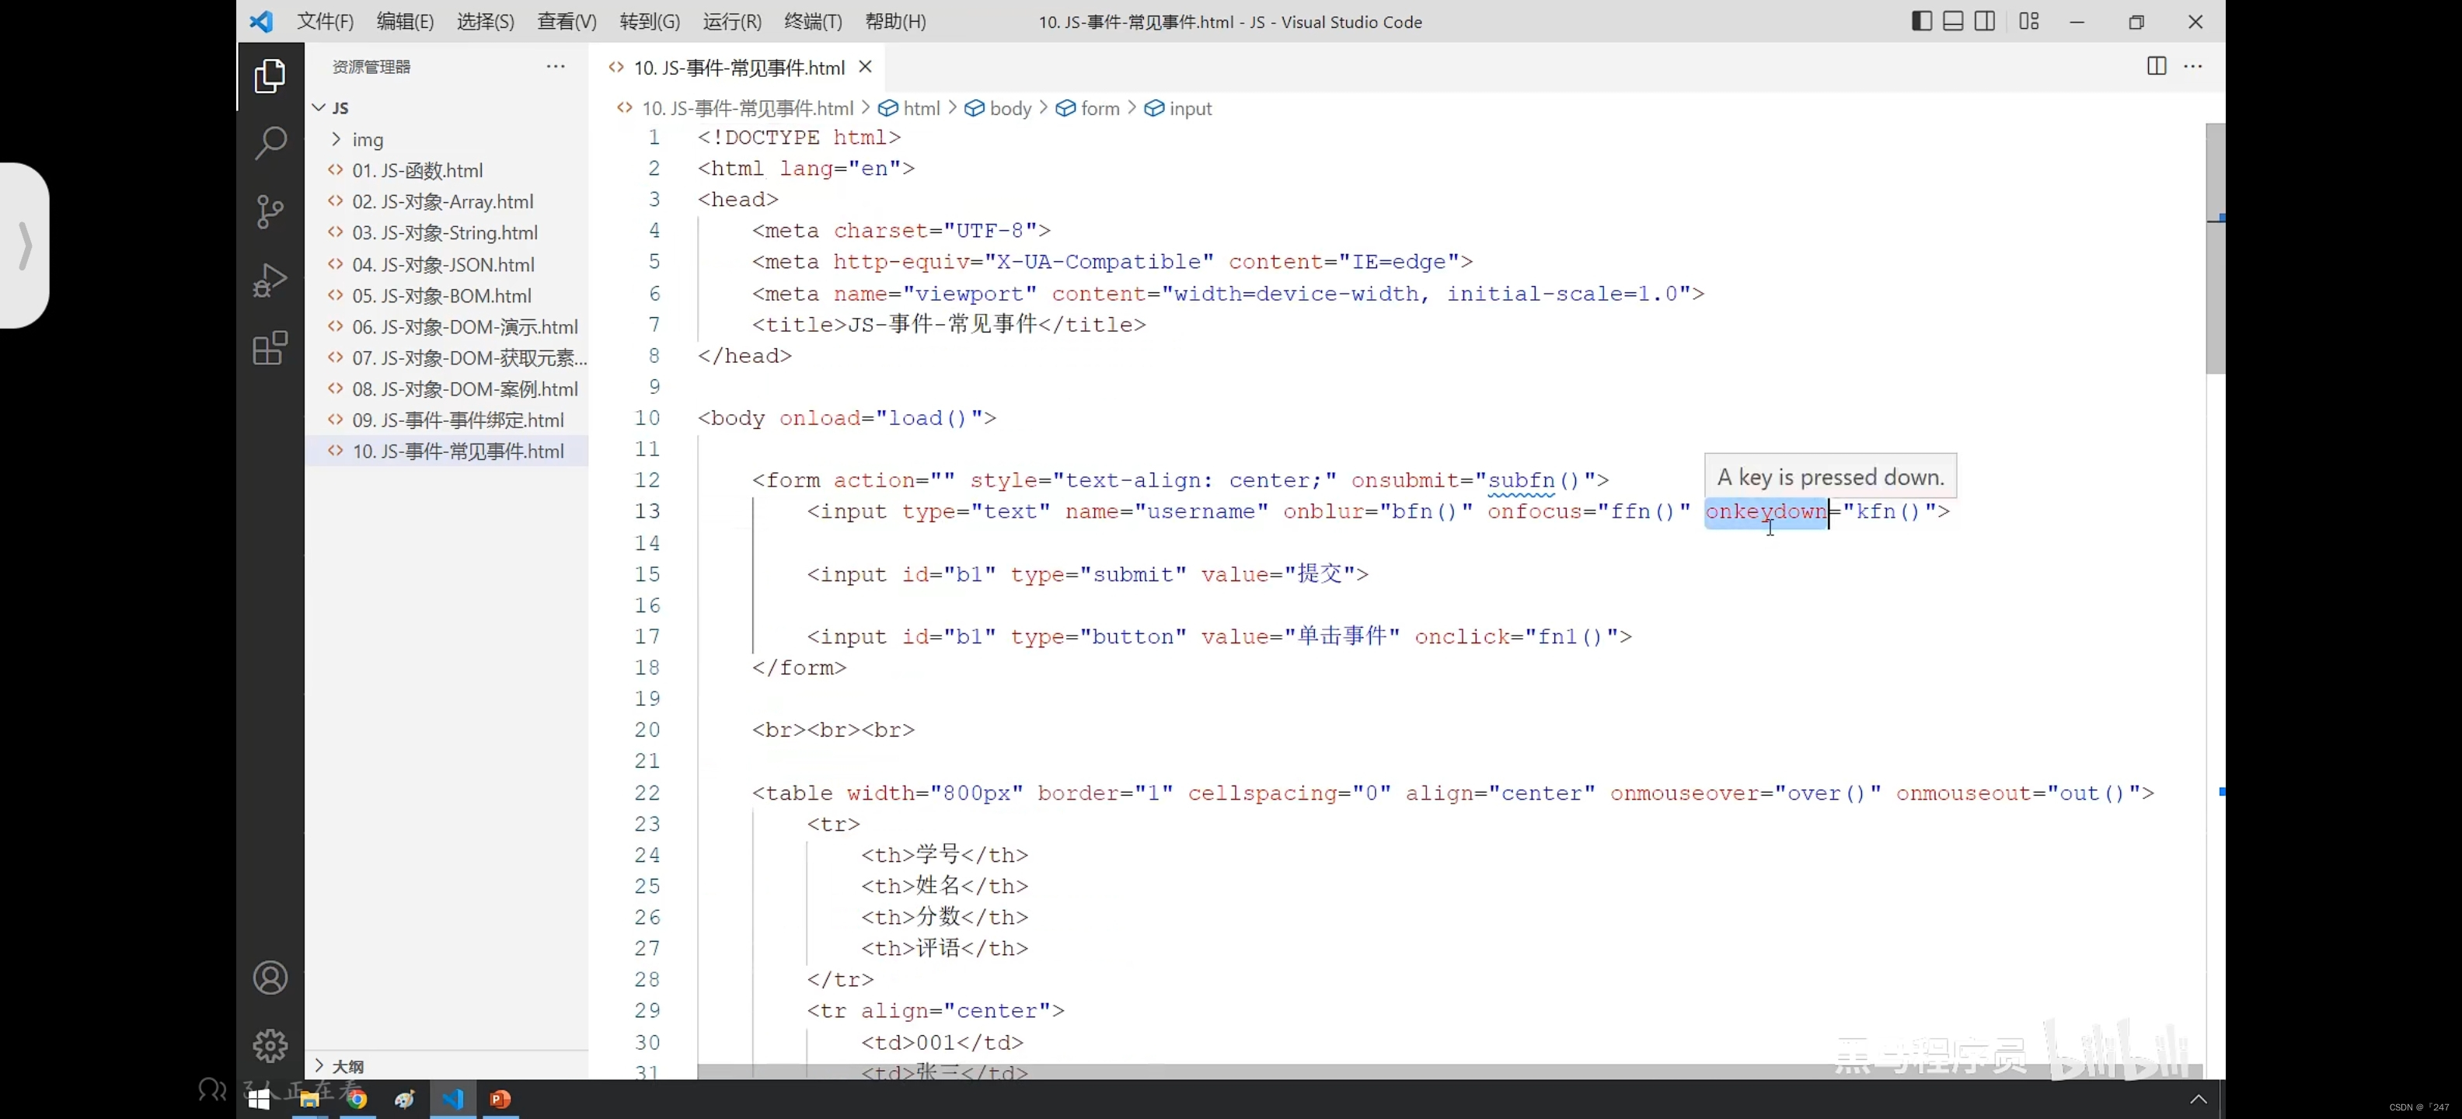The height and width of the screenshot is (1119, 2462).
Task: Open the 帮助(H) menu
Action: pyautogui.click(x=894, y=21)
